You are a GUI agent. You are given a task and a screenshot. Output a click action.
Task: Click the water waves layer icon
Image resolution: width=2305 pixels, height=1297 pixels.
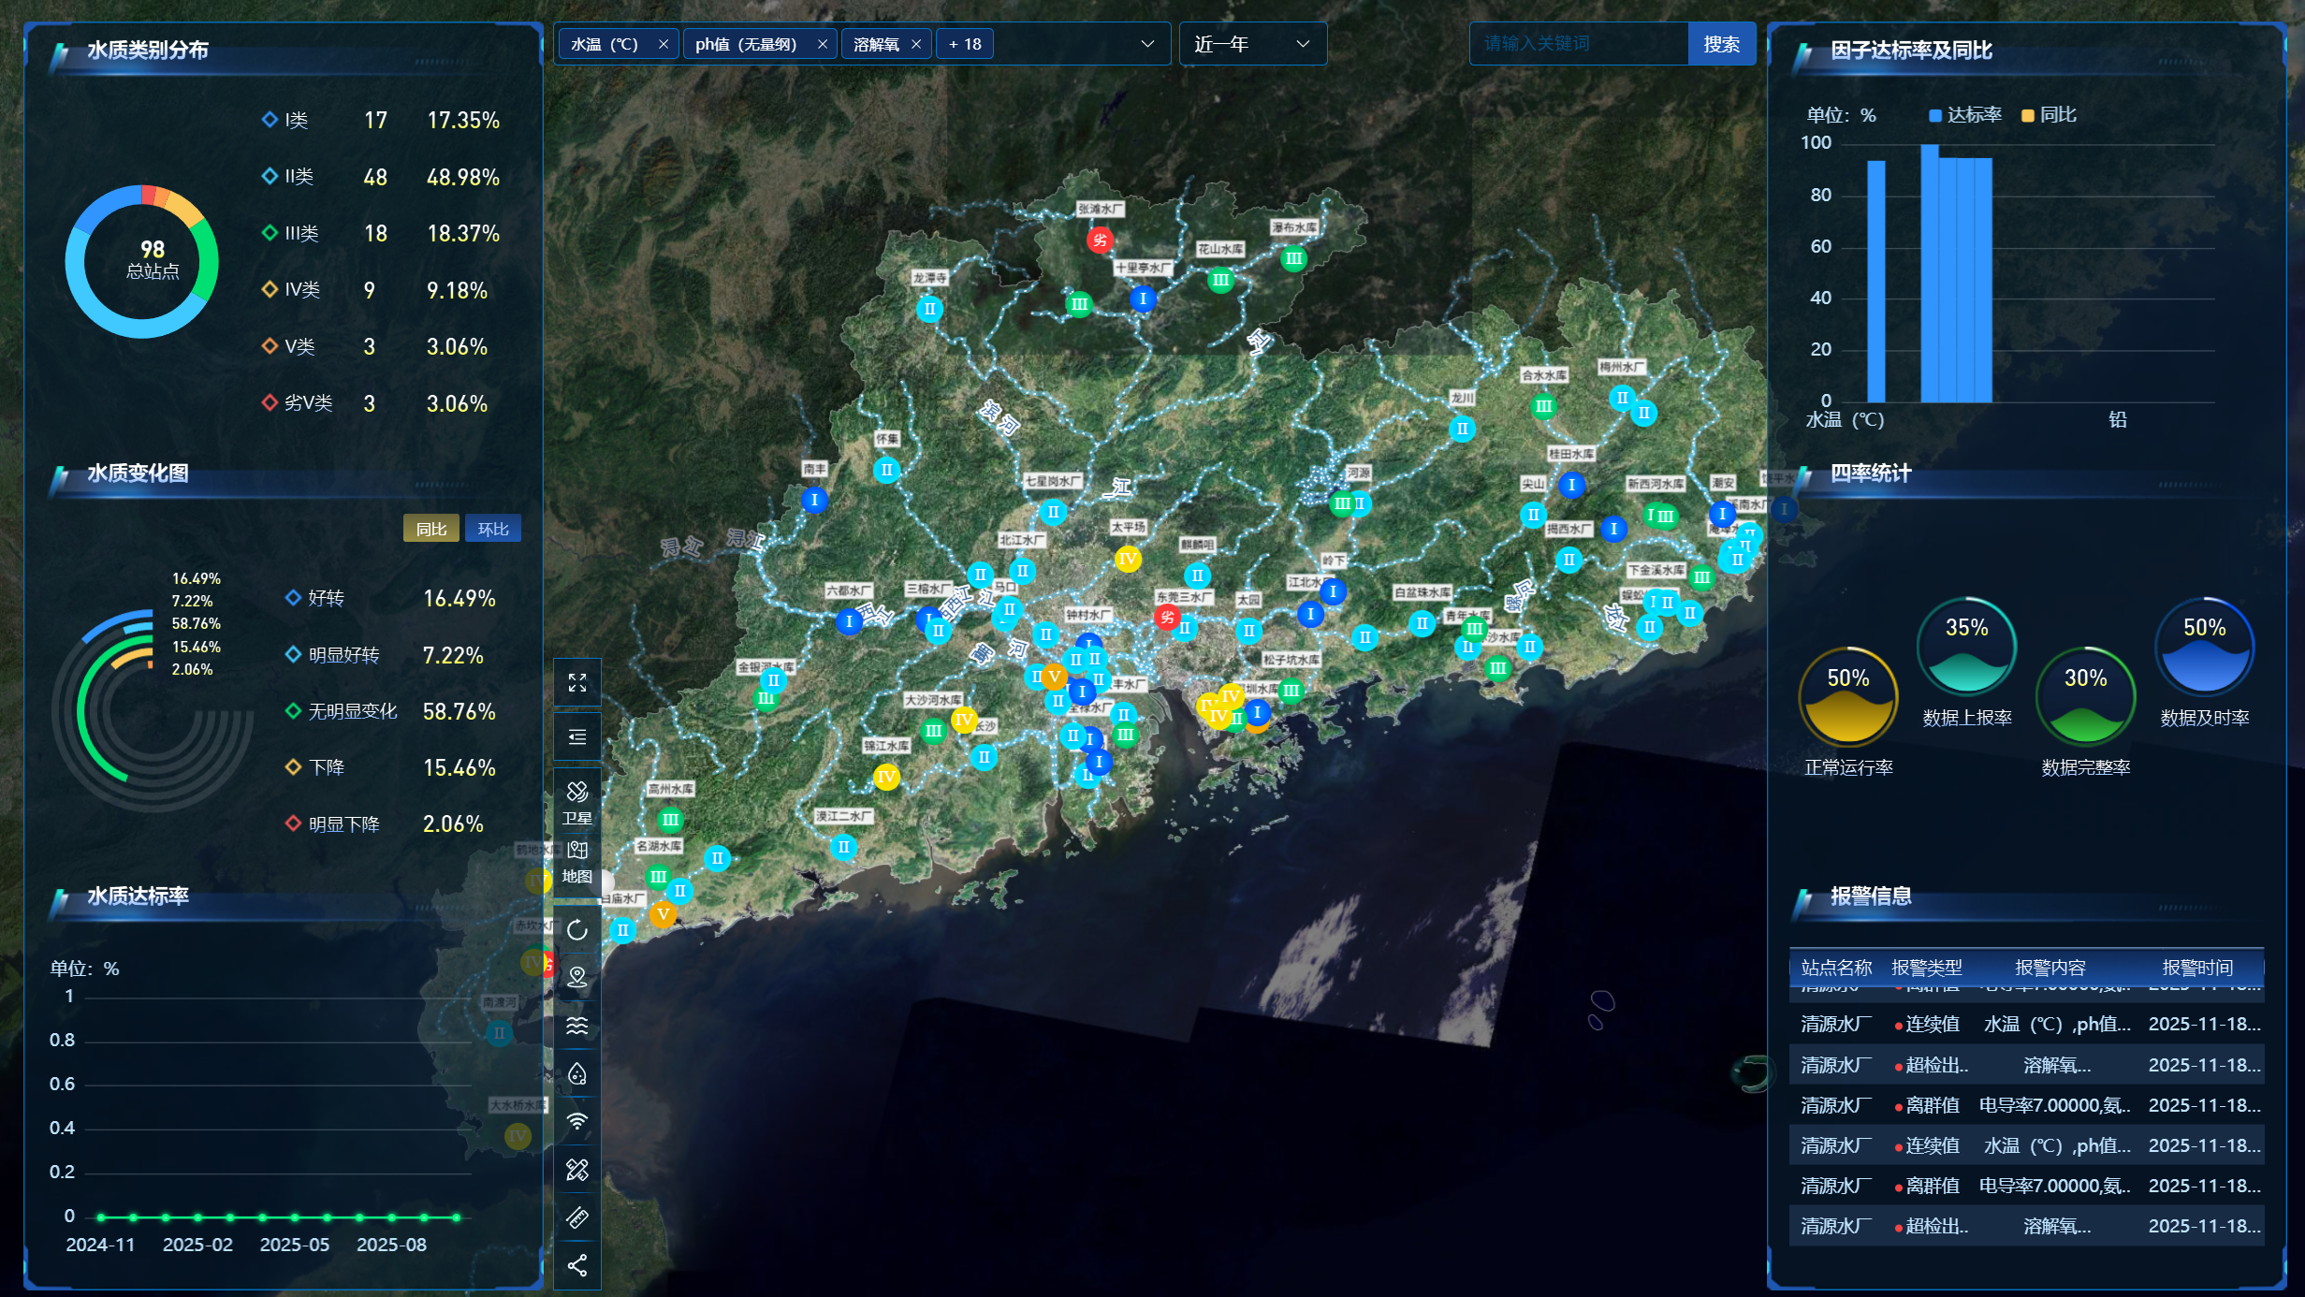[x=577, y=1026]
